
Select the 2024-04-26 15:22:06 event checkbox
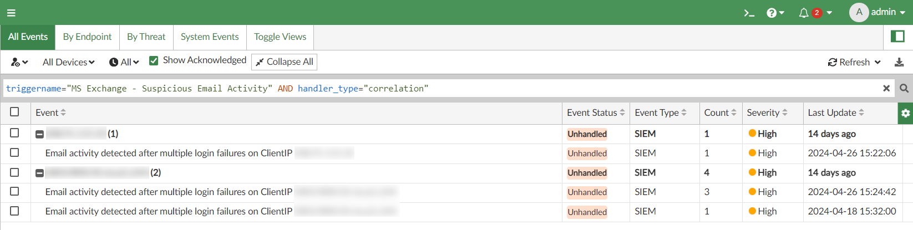pos(14,152)
